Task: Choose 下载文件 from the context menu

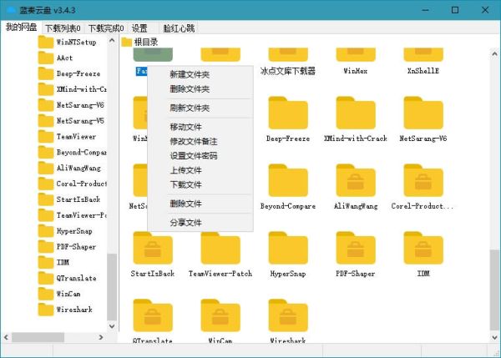Action: (186, 184)
